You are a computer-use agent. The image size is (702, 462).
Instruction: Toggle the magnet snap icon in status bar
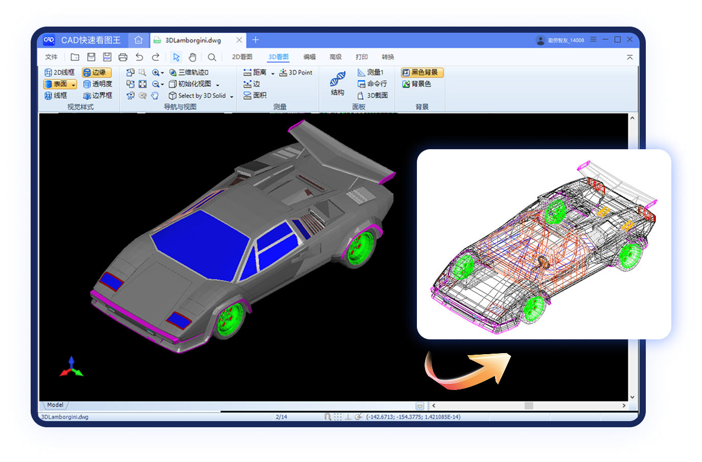point(328,417)
